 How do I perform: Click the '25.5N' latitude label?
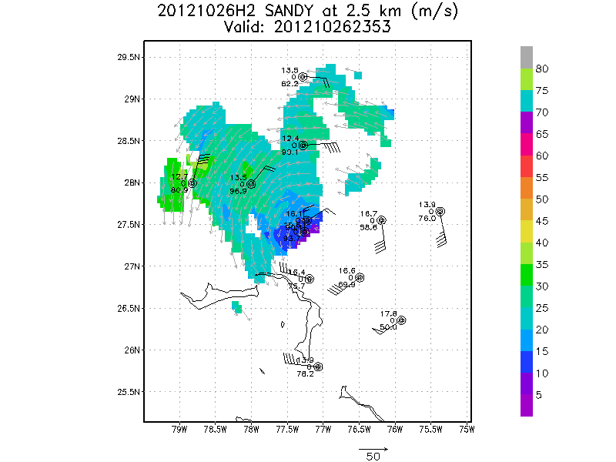129,392
